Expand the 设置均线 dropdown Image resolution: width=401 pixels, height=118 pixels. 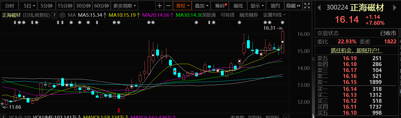(x=274, y=15)
